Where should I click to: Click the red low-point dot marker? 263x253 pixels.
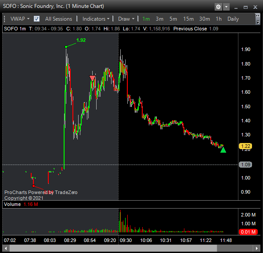33,186
